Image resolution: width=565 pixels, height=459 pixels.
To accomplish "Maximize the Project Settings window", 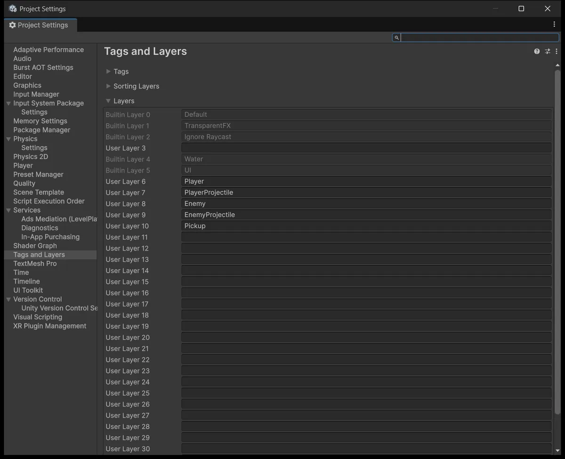I will tap(521, 8).
